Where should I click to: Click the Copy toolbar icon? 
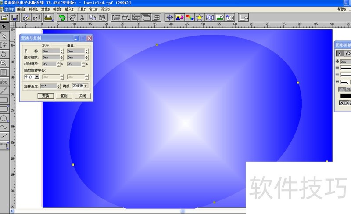pyautogui.click(x=92, y=18)
